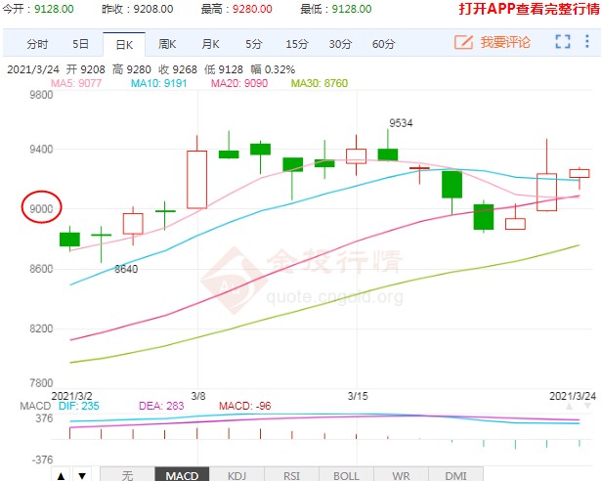602x481 pixels.
Task: Select the KDJ indicator tab
Action: pos(236,475)
